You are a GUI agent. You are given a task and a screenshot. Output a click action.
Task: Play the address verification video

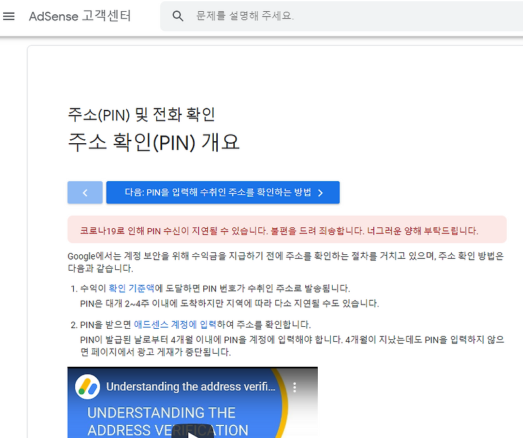192,432
